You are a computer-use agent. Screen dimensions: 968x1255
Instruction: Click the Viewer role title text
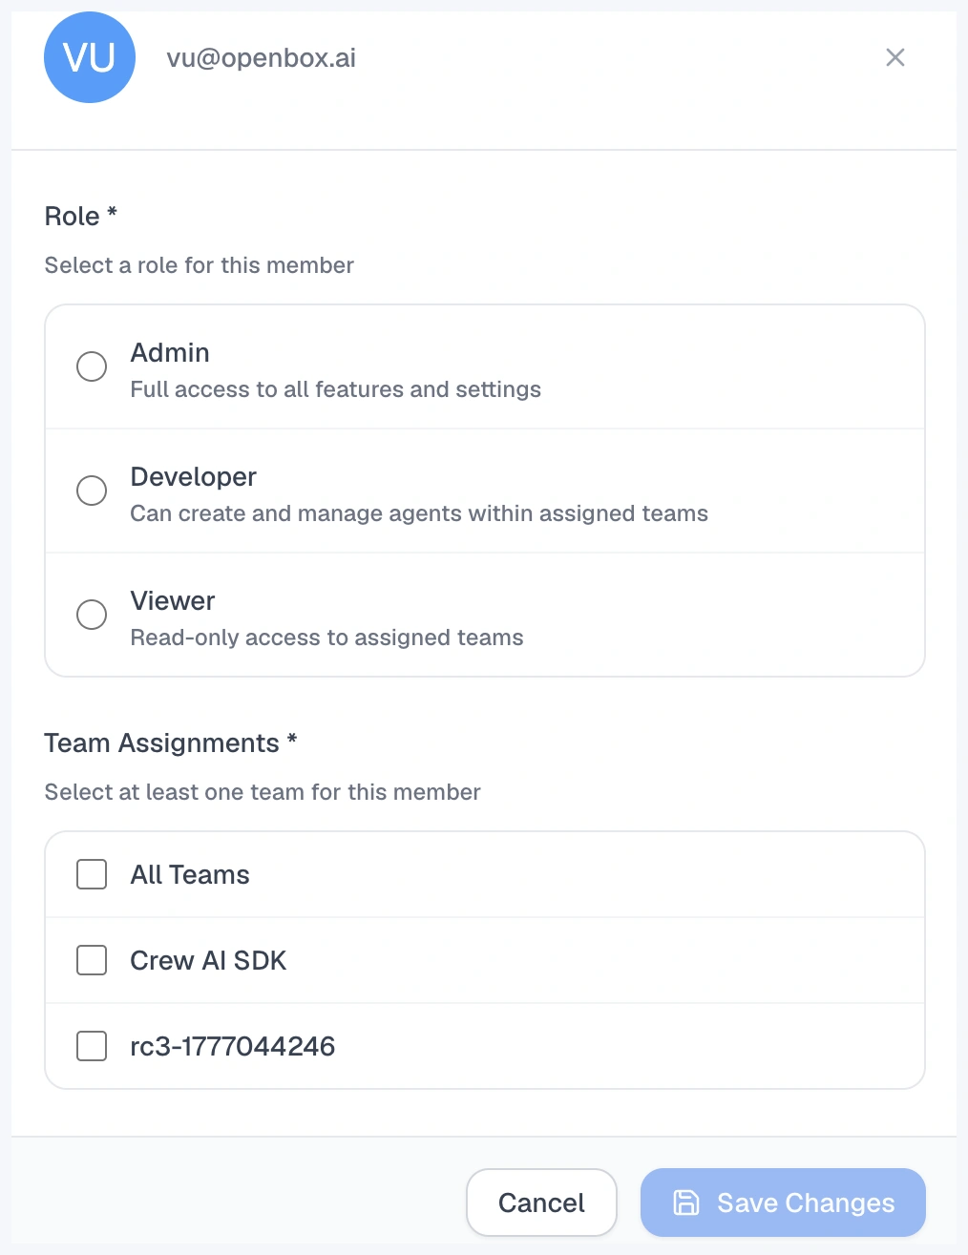click(173, 600)
